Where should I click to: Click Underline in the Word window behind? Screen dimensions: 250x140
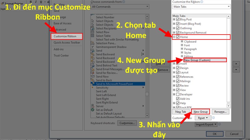click(x=41, y=2)
